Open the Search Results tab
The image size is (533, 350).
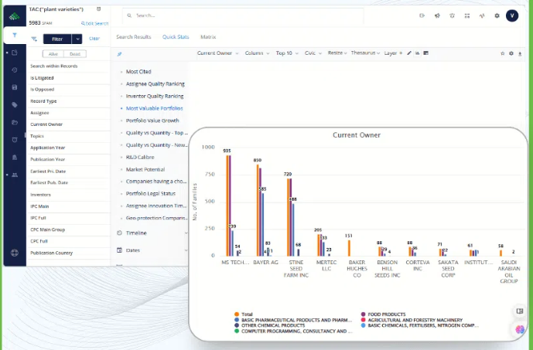133,36
